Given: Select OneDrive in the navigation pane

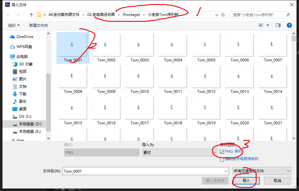Looking at the screenshot, I should click(x=21, y=37).
